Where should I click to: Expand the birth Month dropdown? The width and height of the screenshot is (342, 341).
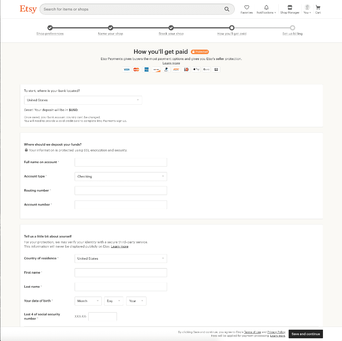pos(88,301)
